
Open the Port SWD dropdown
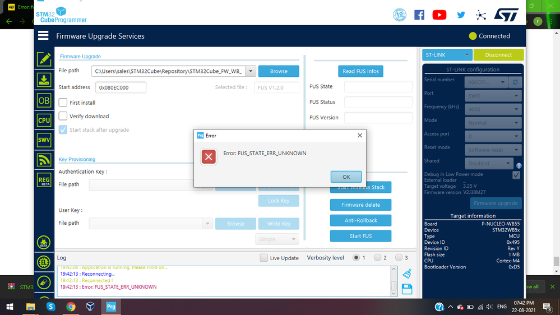click(x=493, y=96)
